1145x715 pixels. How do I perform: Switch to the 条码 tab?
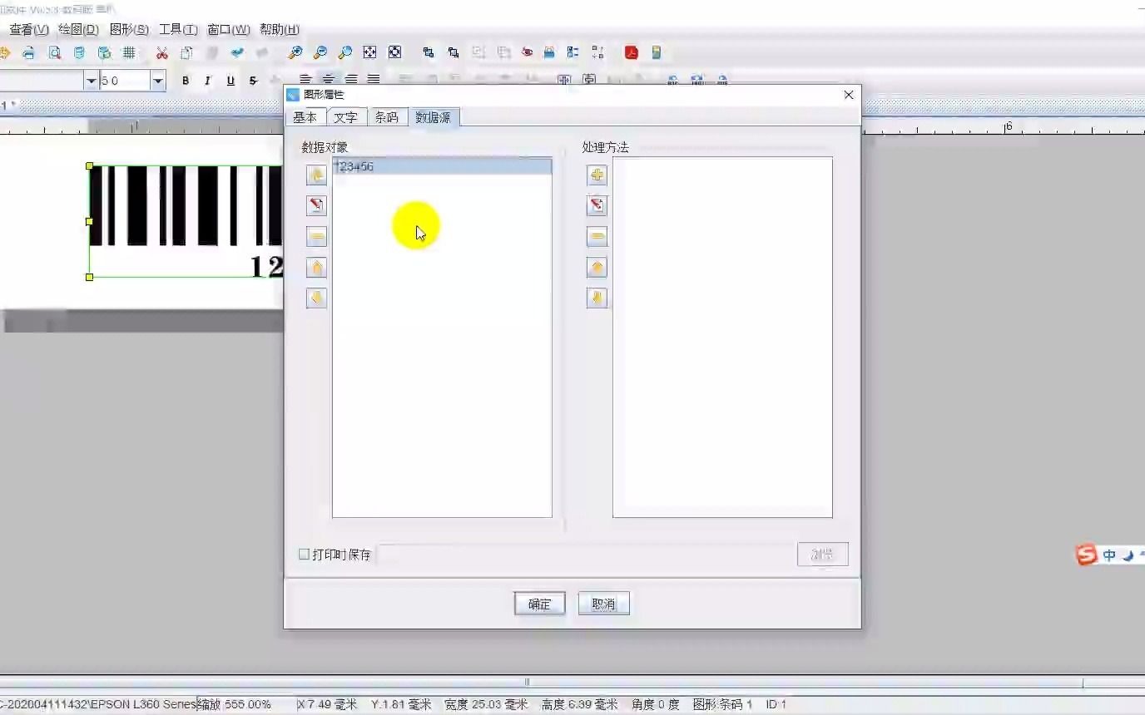387,117
